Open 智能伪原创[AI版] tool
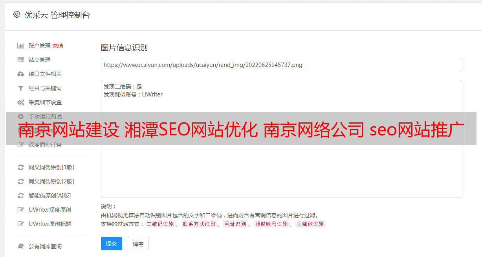 50,196
